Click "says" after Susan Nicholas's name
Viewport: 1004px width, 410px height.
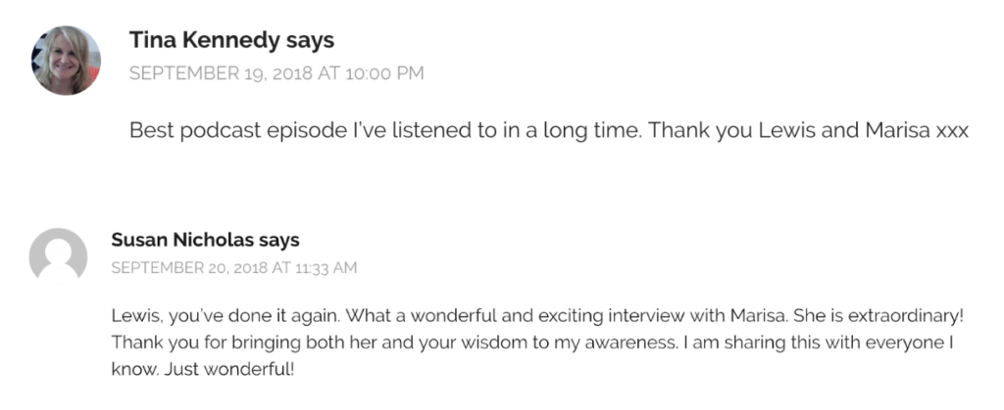[x=279, y=241]
